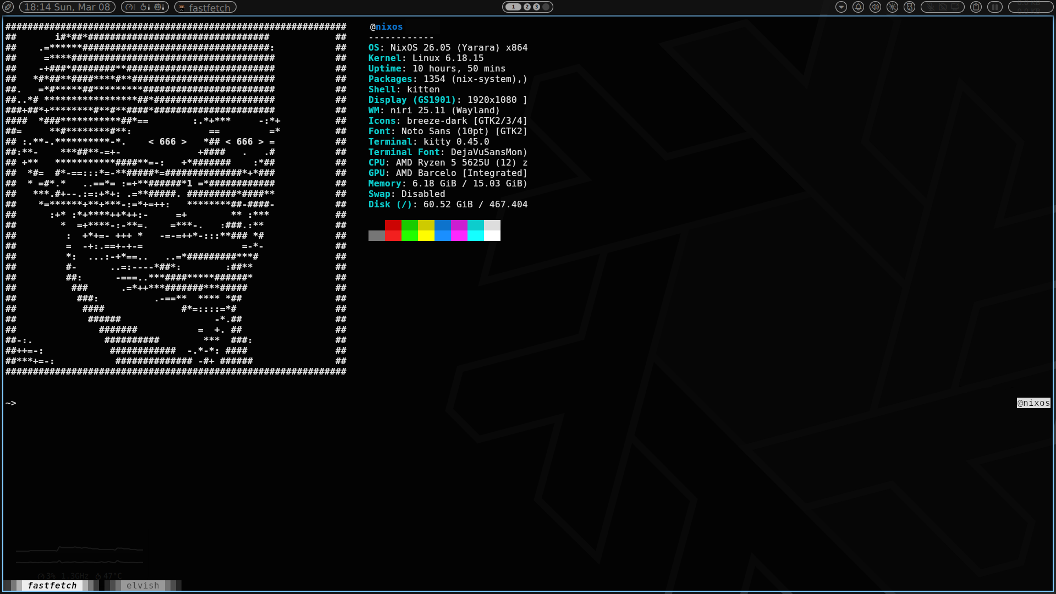This screenshot has width=1056, height=594.
Task: Click the speaker volume icon
Action: tap(875, 7)
